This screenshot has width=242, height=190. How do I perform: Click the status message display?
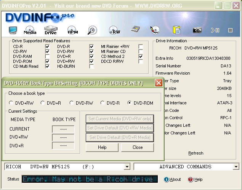90,179
